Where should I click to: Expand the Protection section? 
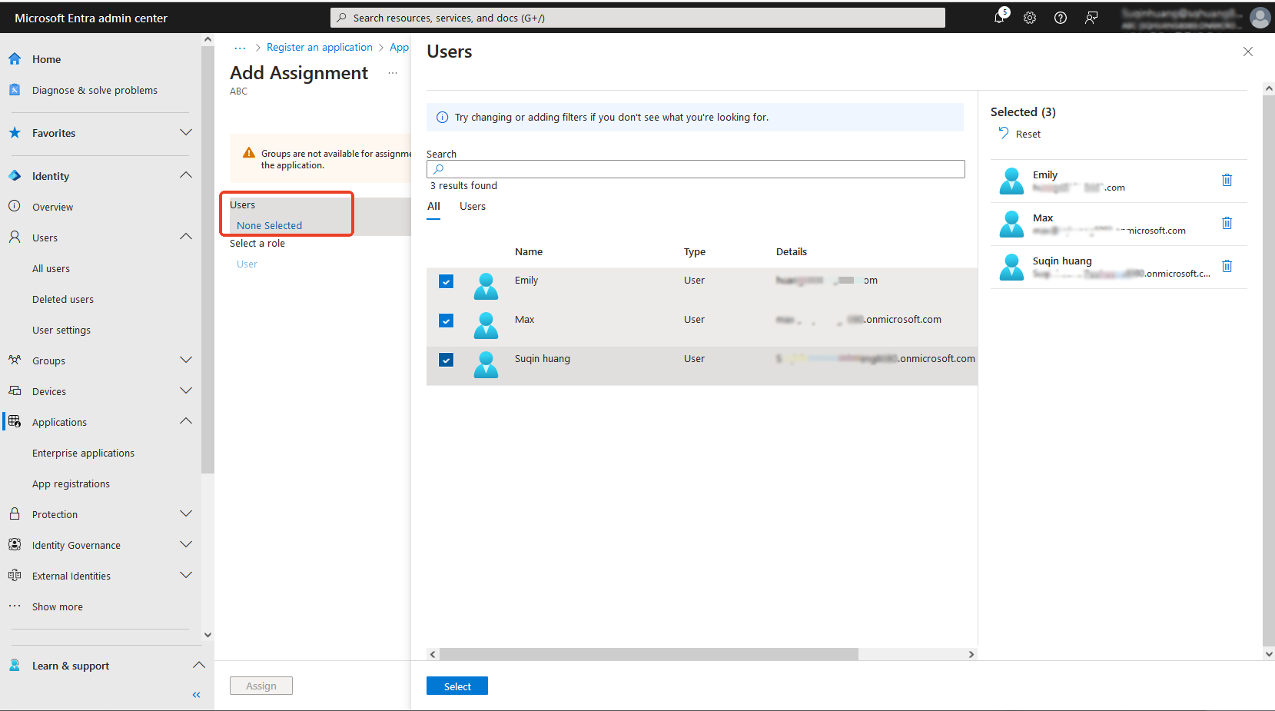(x=186, y=513)
